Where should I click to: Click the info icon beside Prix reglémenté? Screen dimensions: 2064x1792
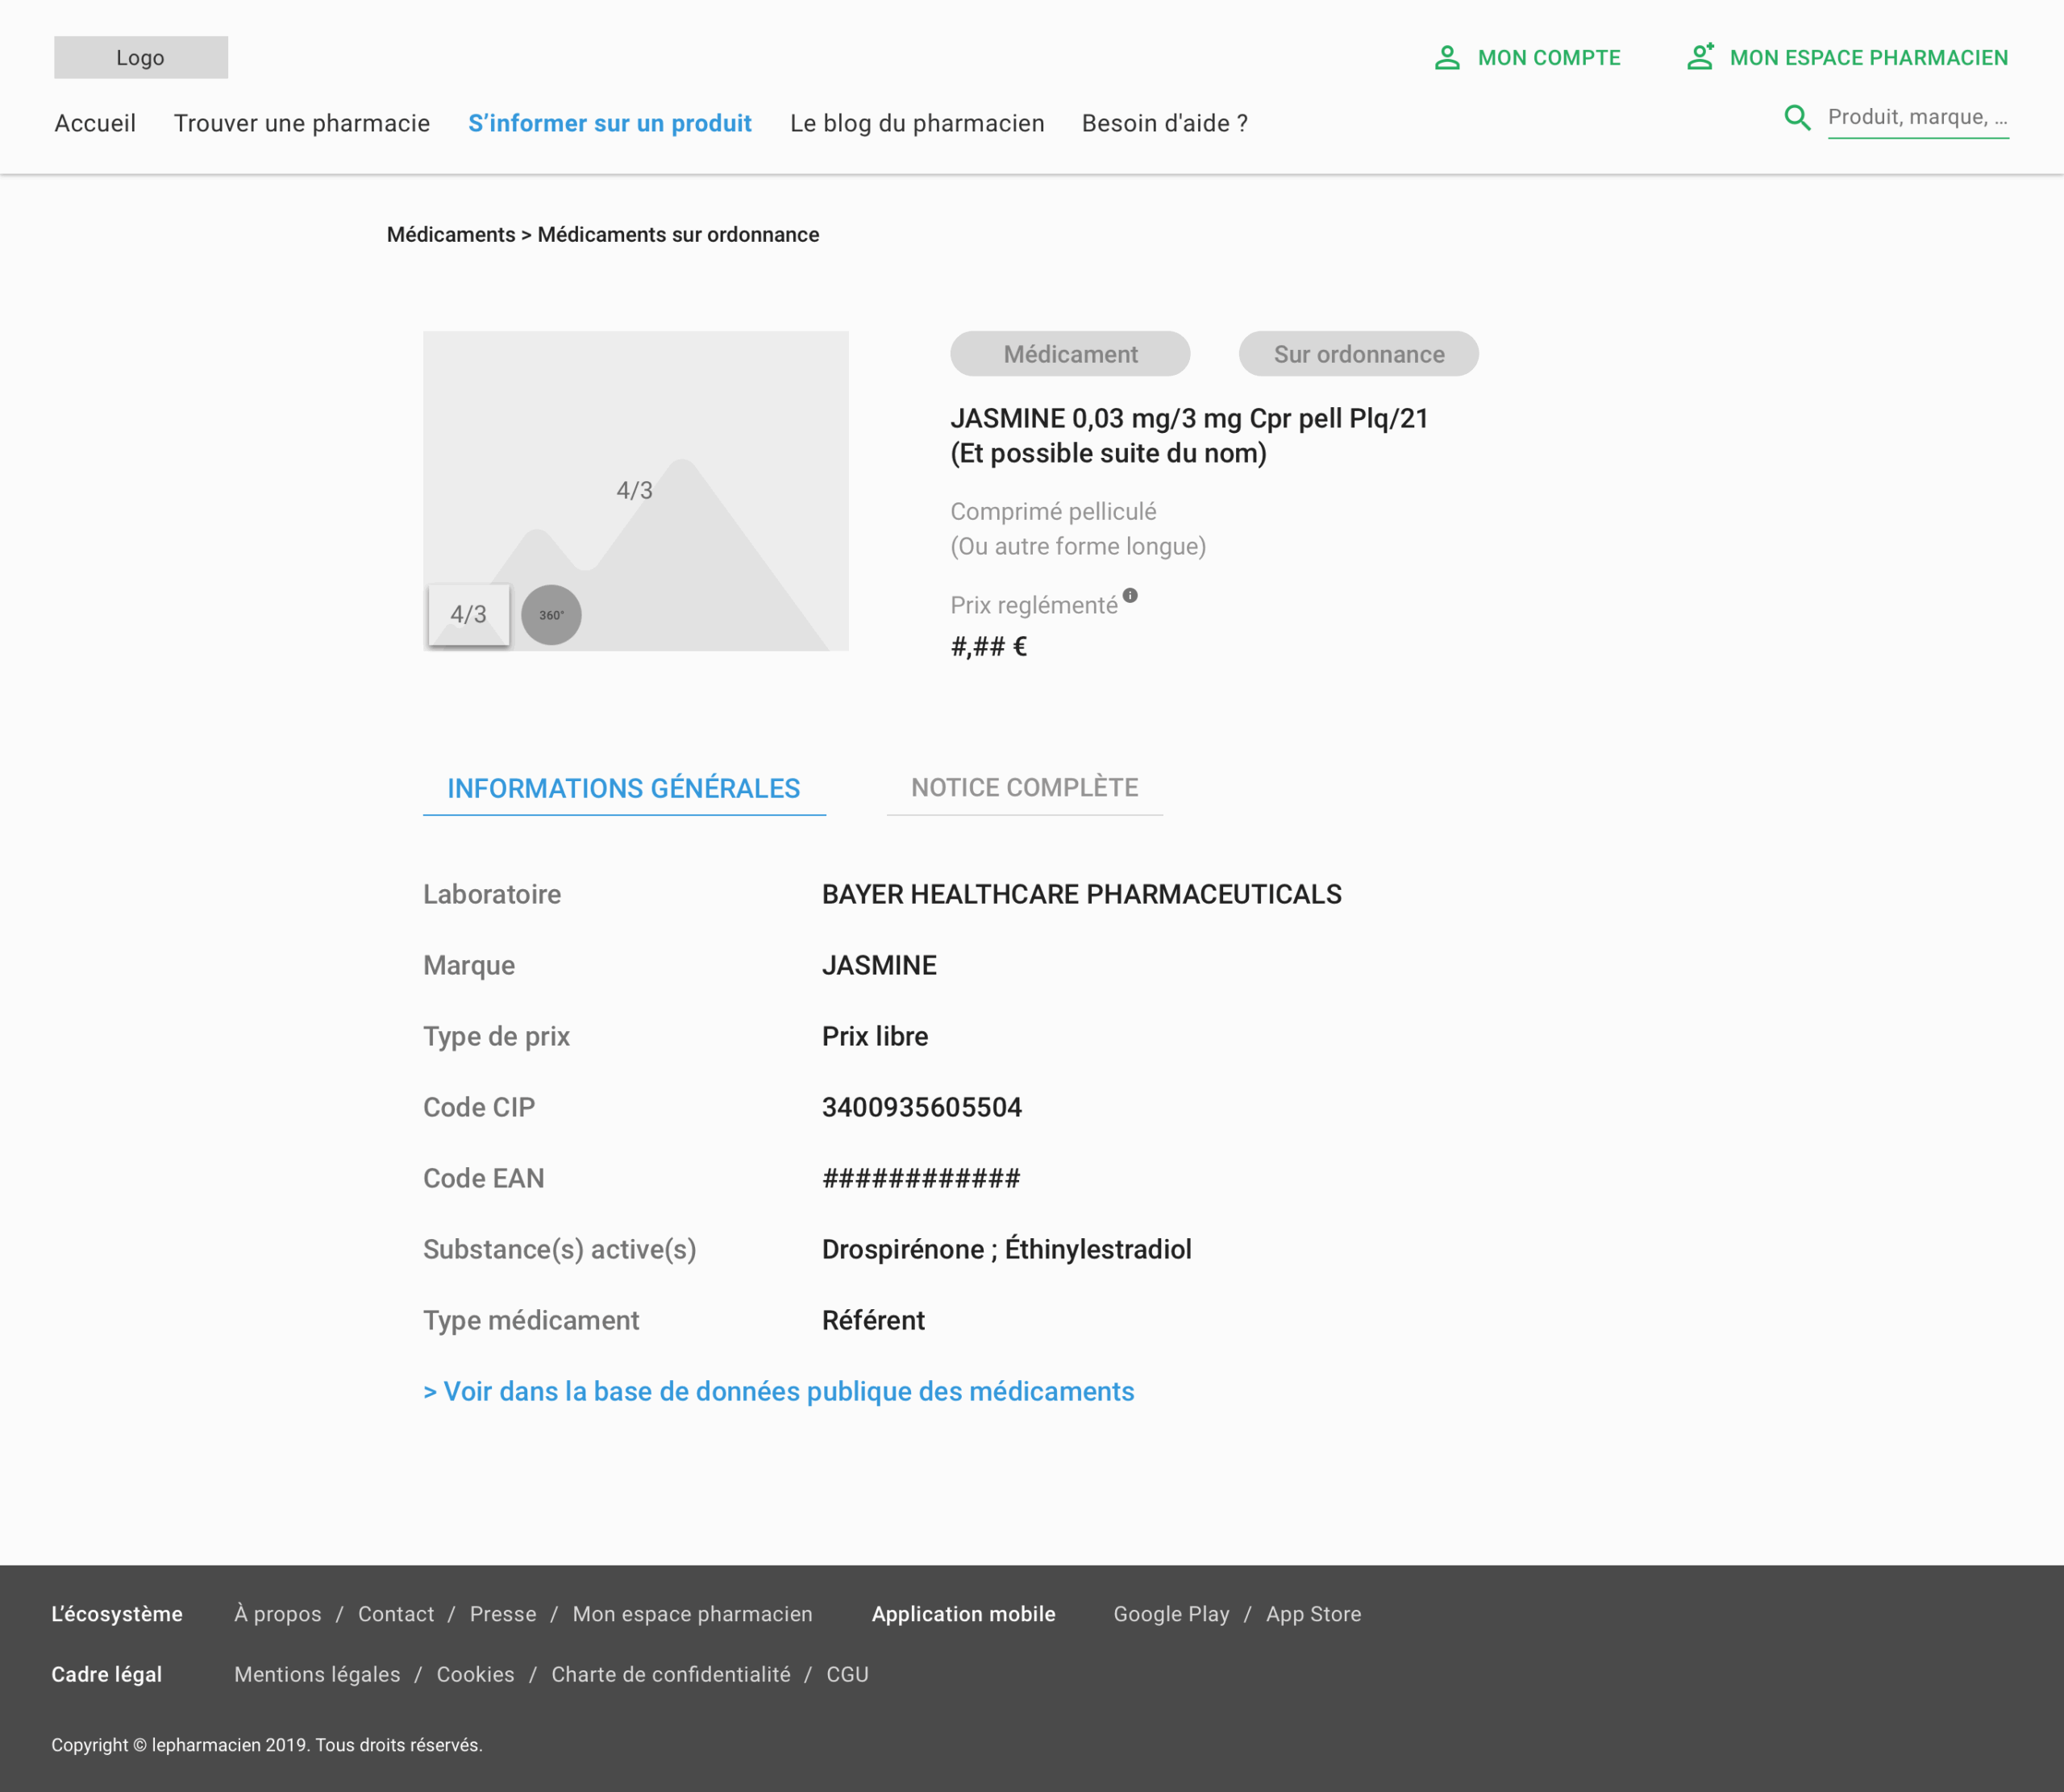click(1130, 595)
